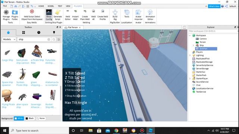
Task: Close the Flat Terrain tab
Action: (x=80, y=28)
